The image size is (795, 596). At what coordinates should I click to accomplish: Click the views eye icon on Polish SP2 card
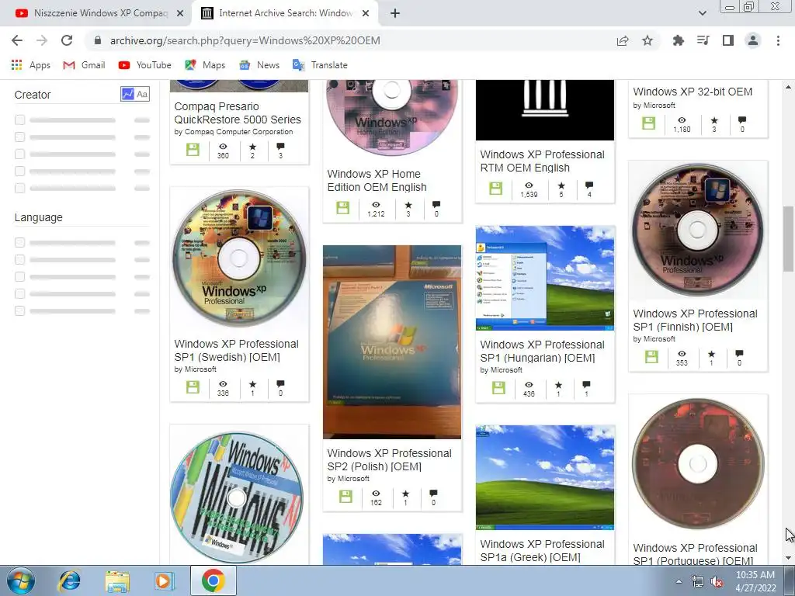[376, 493]
